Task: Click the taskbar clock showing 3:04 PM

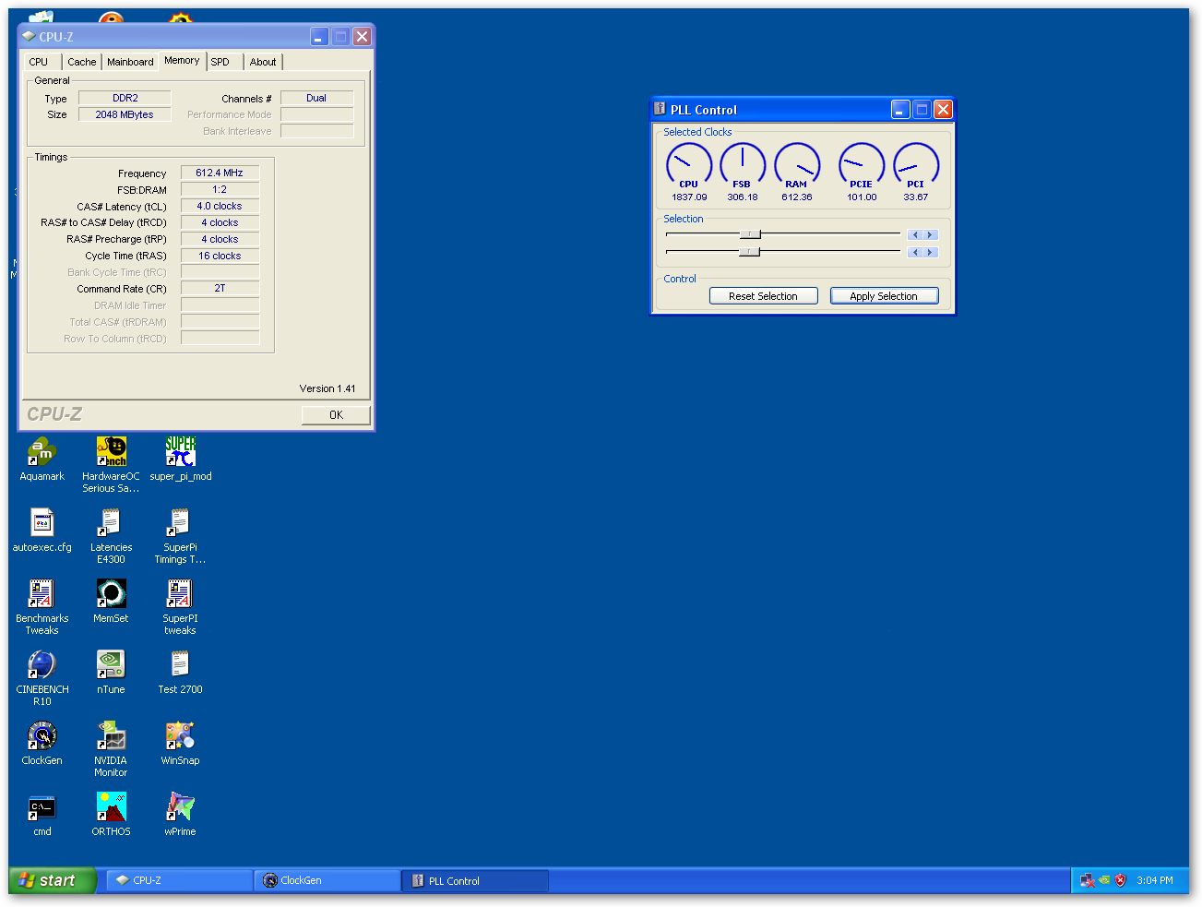Action: click(1155, 880)
